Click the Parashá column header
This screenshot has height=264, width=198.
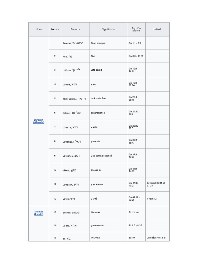click(75, 29)
